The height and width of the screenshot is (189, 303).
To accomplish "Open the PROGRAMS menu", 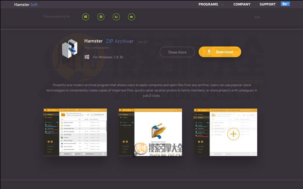I will [x=208, y=4].
